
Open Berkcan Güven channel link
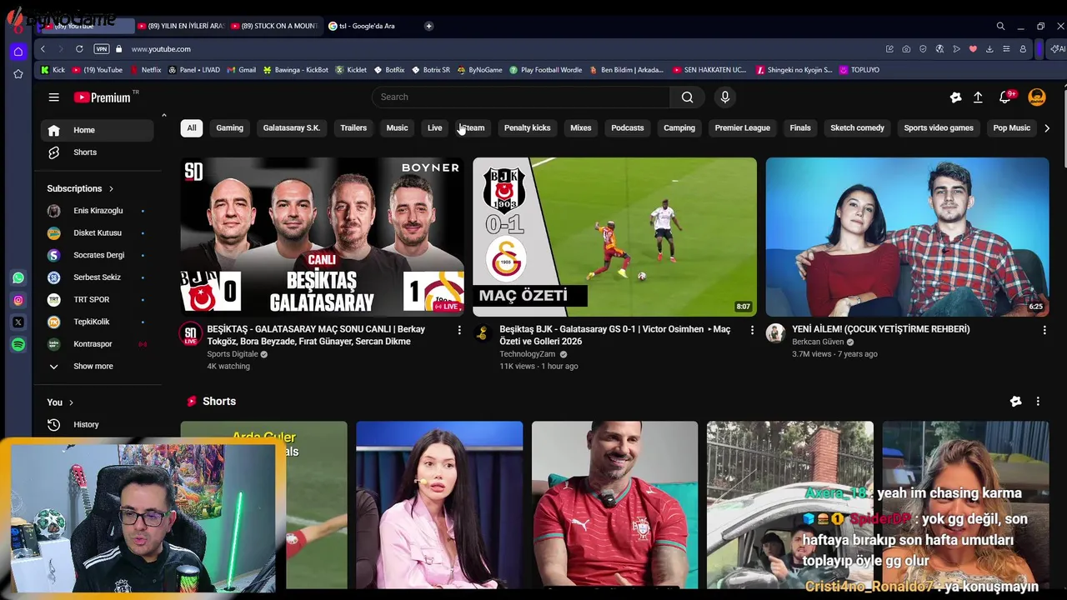coord(818,342)
